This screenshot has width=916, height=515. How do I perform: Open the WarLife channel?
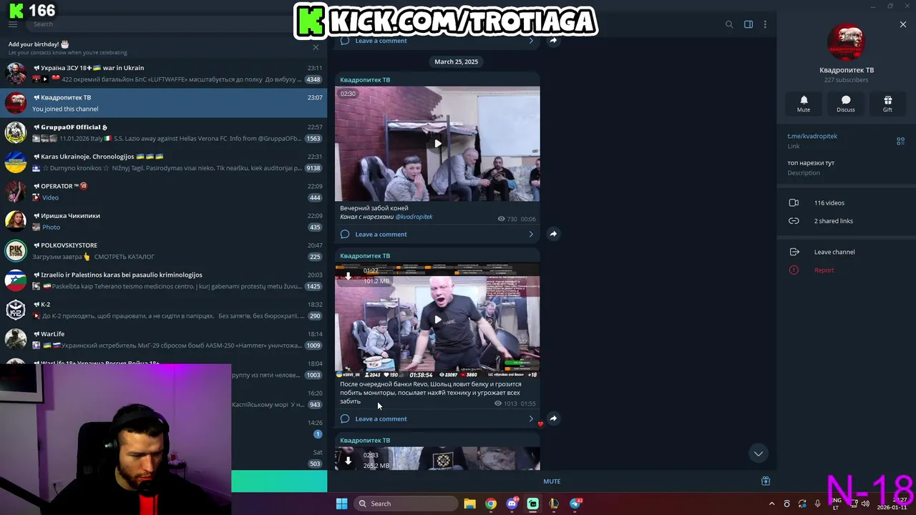coord(163,339)
